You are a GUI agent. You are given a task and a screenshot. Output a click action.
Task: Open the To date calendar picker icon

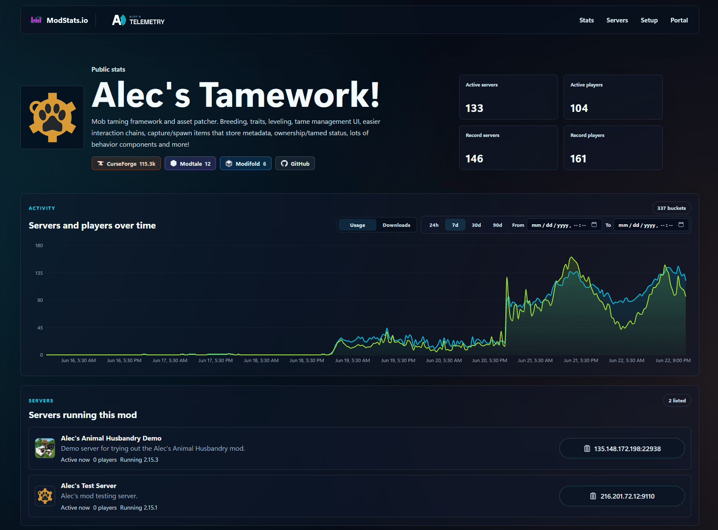tap(681, 225)
